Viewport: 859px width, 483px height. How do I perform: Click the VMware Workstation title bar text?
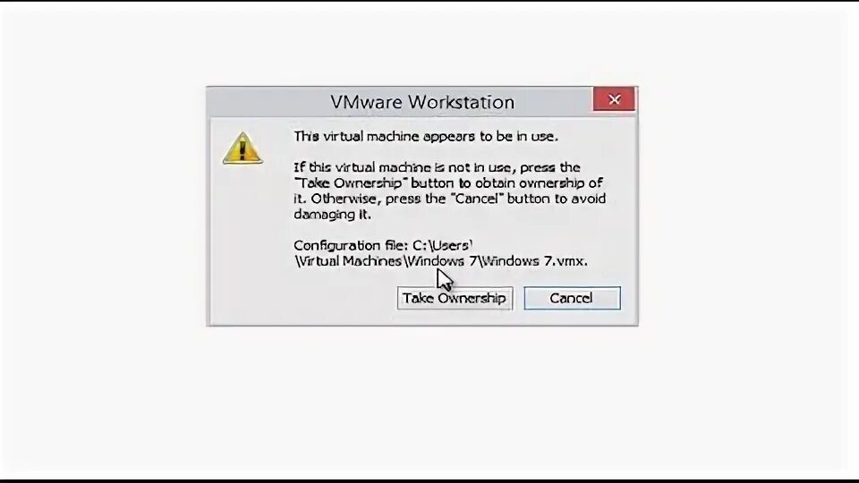click(x=422, y=102)
